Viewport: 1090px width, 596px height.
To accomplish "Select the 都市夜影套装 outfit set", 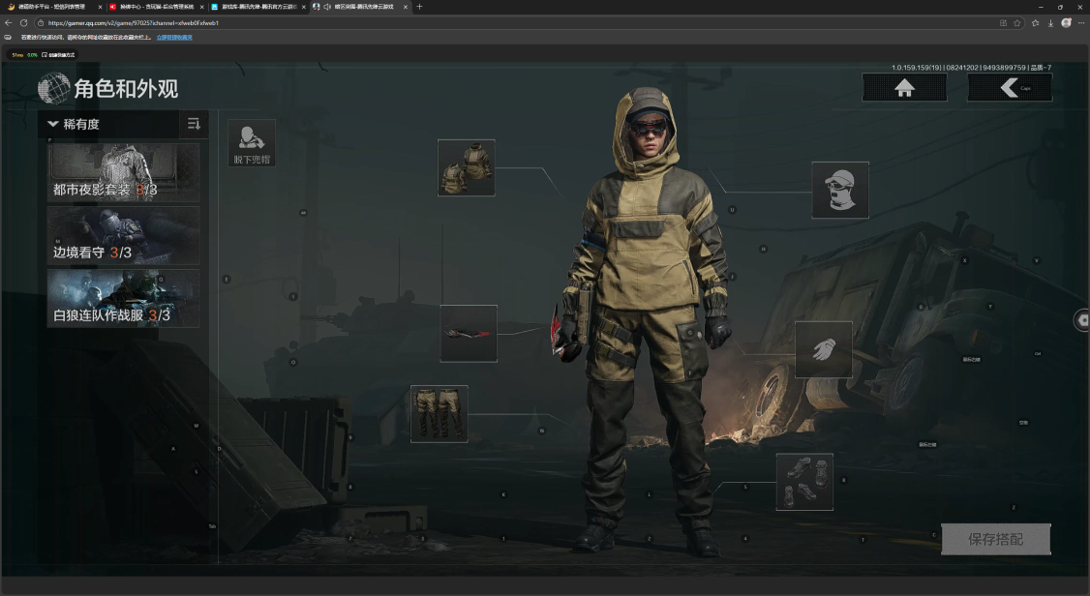I will [x=123, y=172].
